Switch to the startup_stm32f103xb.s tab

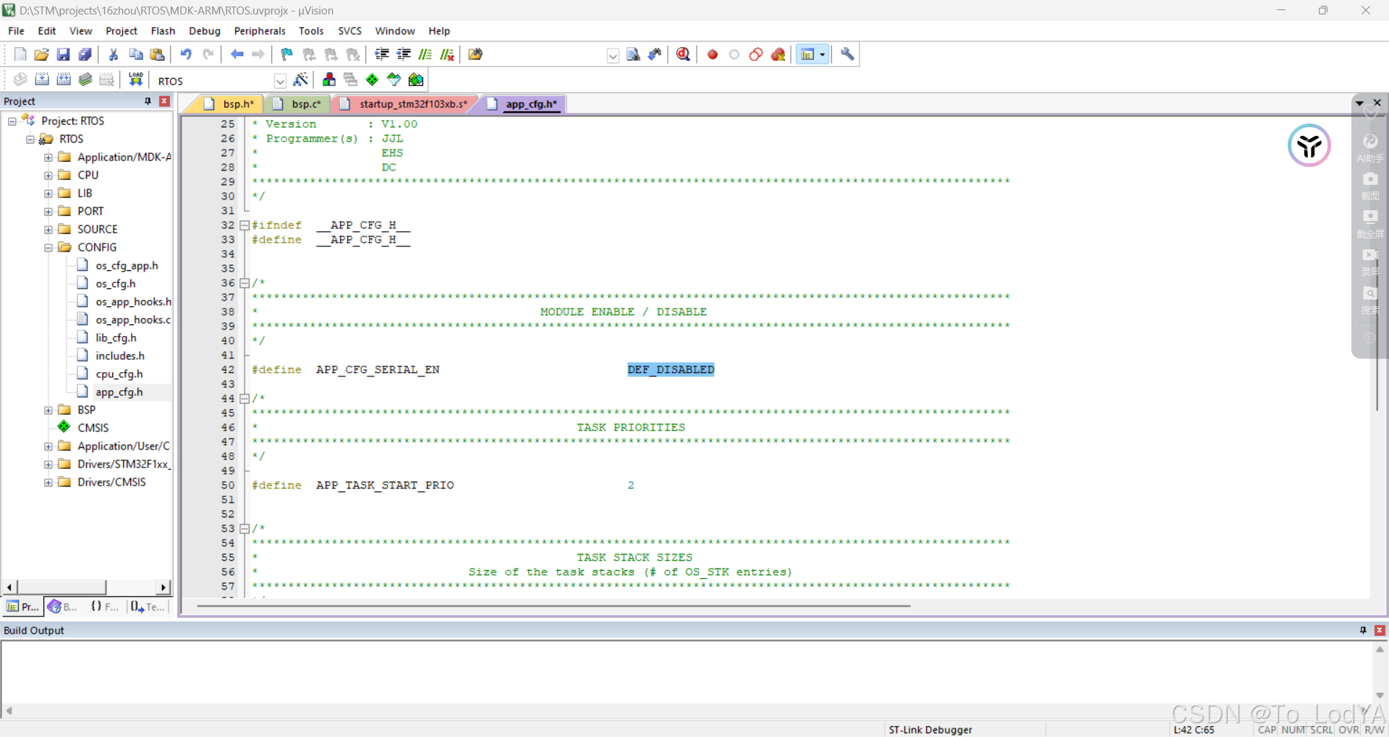(x=405, y=104)
